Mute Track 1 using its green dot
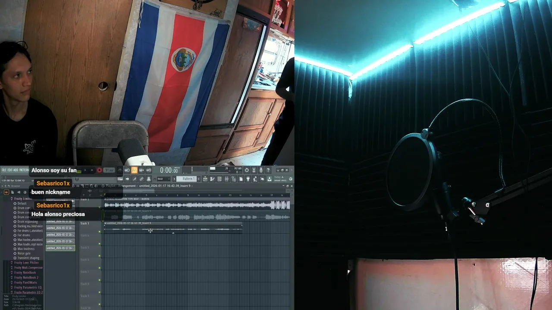This screenshot has width=552, height=310. tap(100, 208)
